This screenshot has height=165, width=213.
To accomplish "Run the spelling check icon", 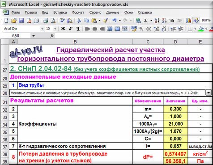I will click(x=62, y=21).
